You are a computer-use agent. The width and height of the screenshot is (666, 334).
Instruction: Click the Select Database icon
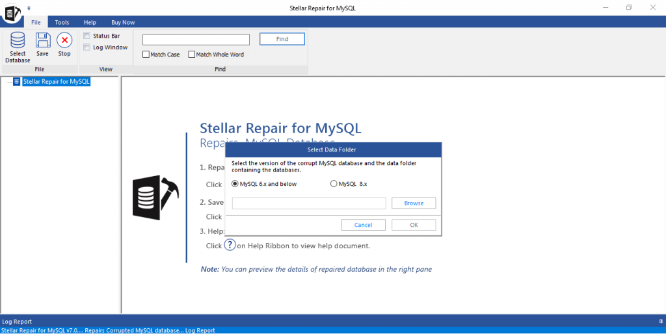point(18,40)
